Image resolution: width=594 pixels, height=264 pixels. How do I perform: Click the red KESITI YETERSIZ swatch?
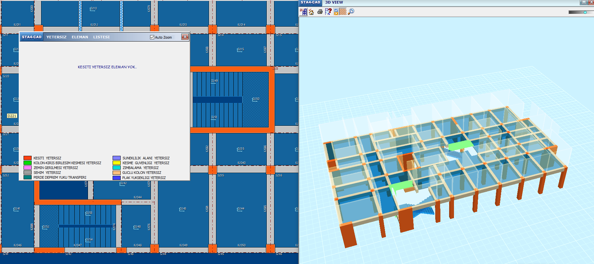click(27, 158)
